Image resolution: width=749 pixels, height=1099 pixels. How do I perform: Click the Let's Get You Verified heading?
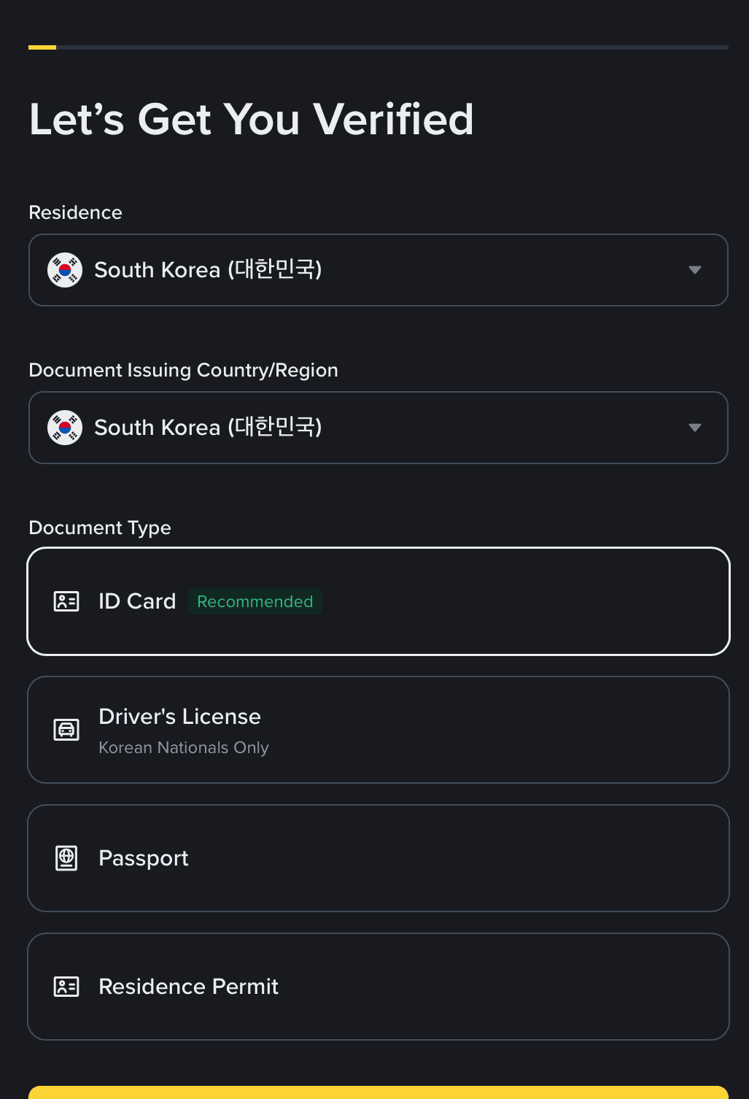click(252, 119)
